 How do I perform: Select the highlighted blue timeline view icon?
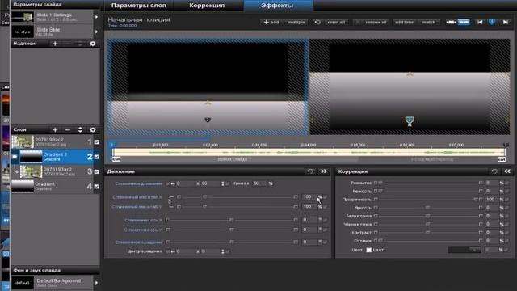464,22
